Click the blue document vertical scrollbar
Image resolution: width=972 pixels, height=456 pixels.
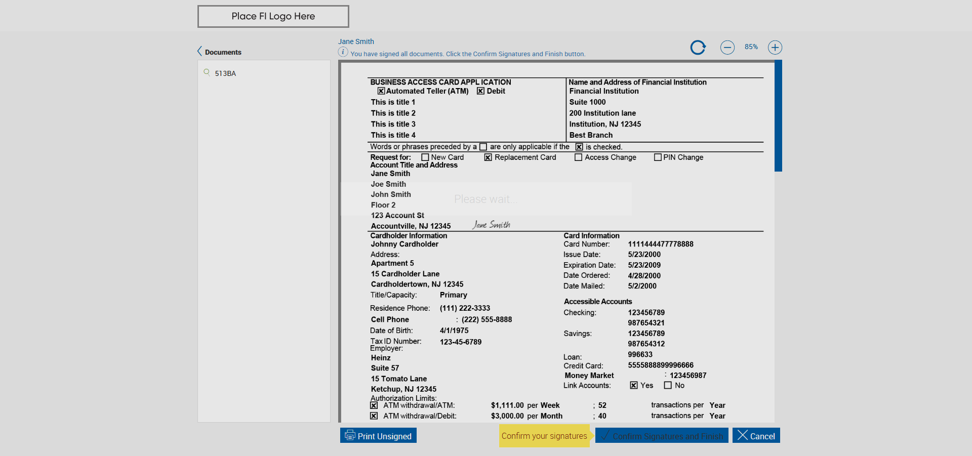778,116
